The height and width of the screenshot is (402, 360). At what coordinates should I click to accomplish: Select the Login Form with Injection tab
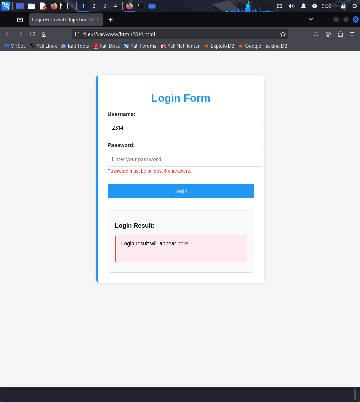point(63,20)
